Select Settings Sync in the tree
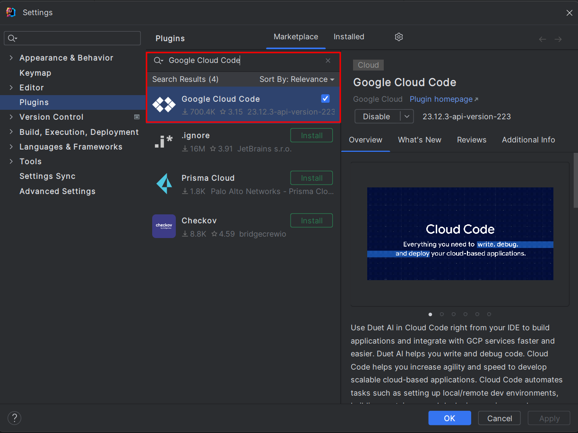The height and width of the screenshot is (433, 578). (47, 176)
